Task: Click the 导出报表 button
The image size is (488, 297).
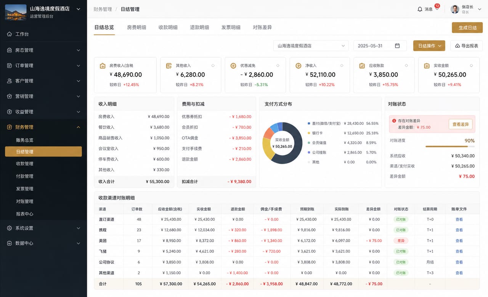Action: point(466,46)
